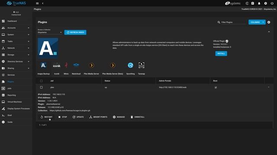
Task: Select the Asigra Backup plugin icon
Action: tap(43, 65)
